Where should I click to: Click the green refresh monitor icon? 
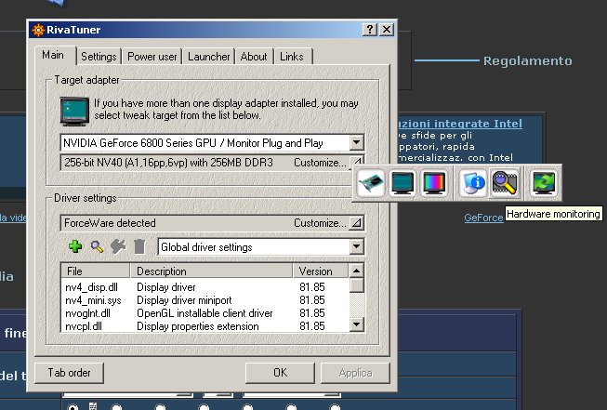pyautogui.click(x=544, y=183)
